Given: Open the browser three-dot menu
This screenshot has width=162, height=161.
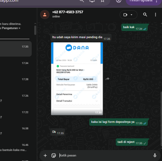Looking at the screenshot, I should (156, 1).
